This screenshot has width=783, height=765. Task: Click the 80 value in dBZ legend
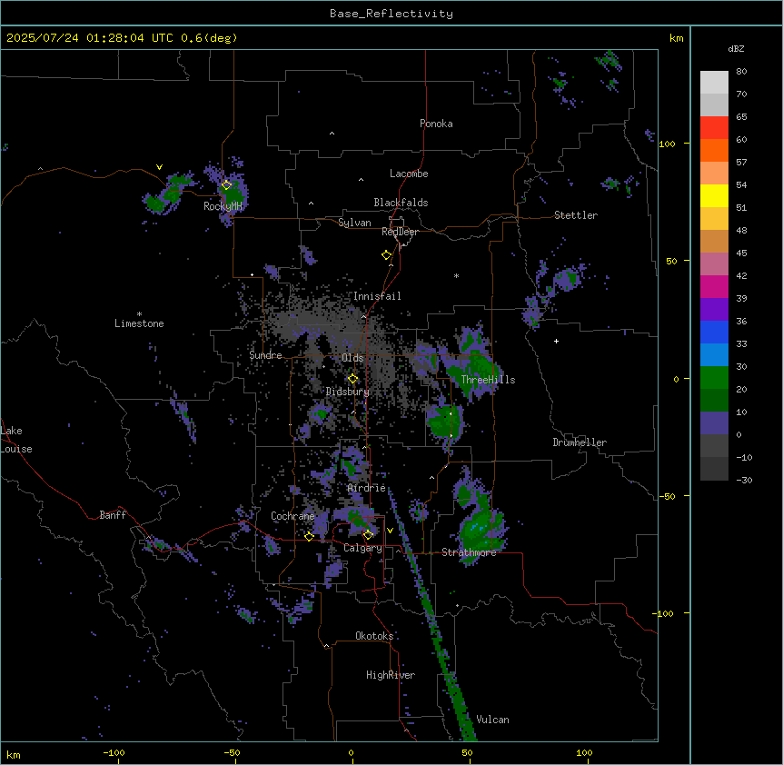pyautogui.click(x=741, y=72)
